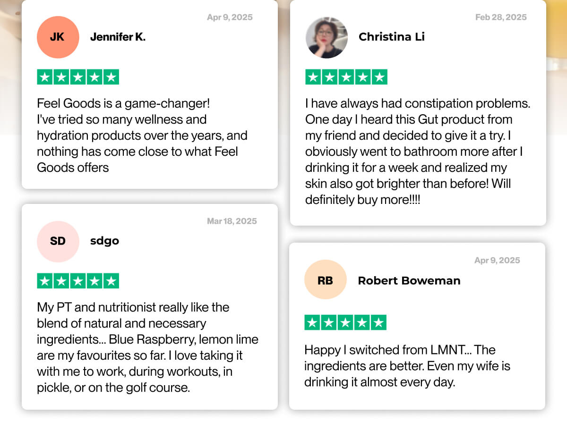
Task: Click Christina Li's five-star rating
Action: pos(346,77)
